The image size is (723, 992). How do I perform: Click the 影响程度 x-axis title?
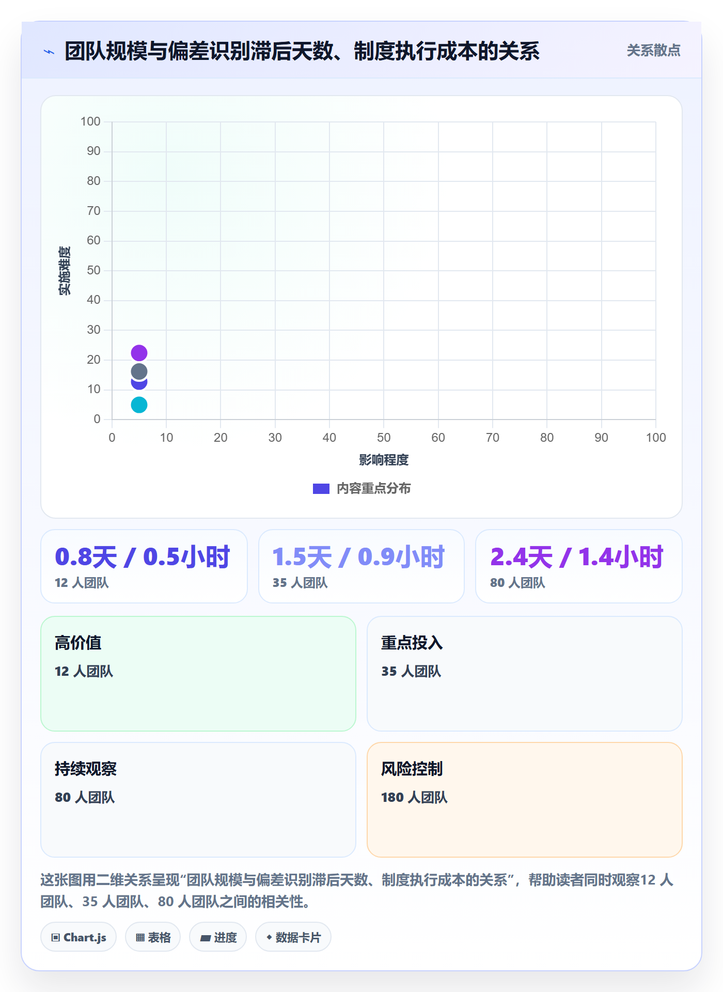pyautogui.click(x=384, y=460)
